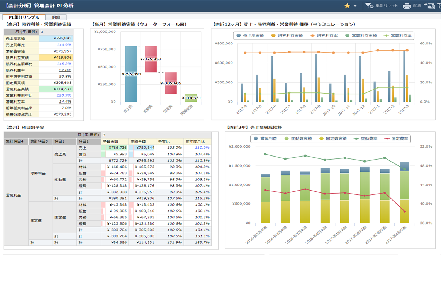Click the ¥579,205 損益分岐点売上 value
Screen dimensions: 441x296
coord(56,114)
